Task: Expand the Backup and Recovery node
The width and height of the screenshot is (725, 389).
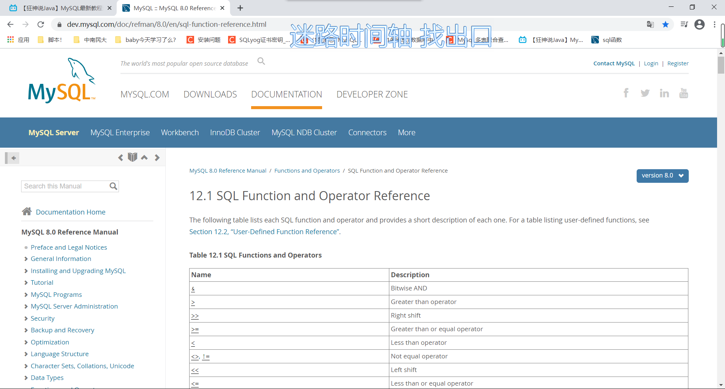Action: point(26,330)
